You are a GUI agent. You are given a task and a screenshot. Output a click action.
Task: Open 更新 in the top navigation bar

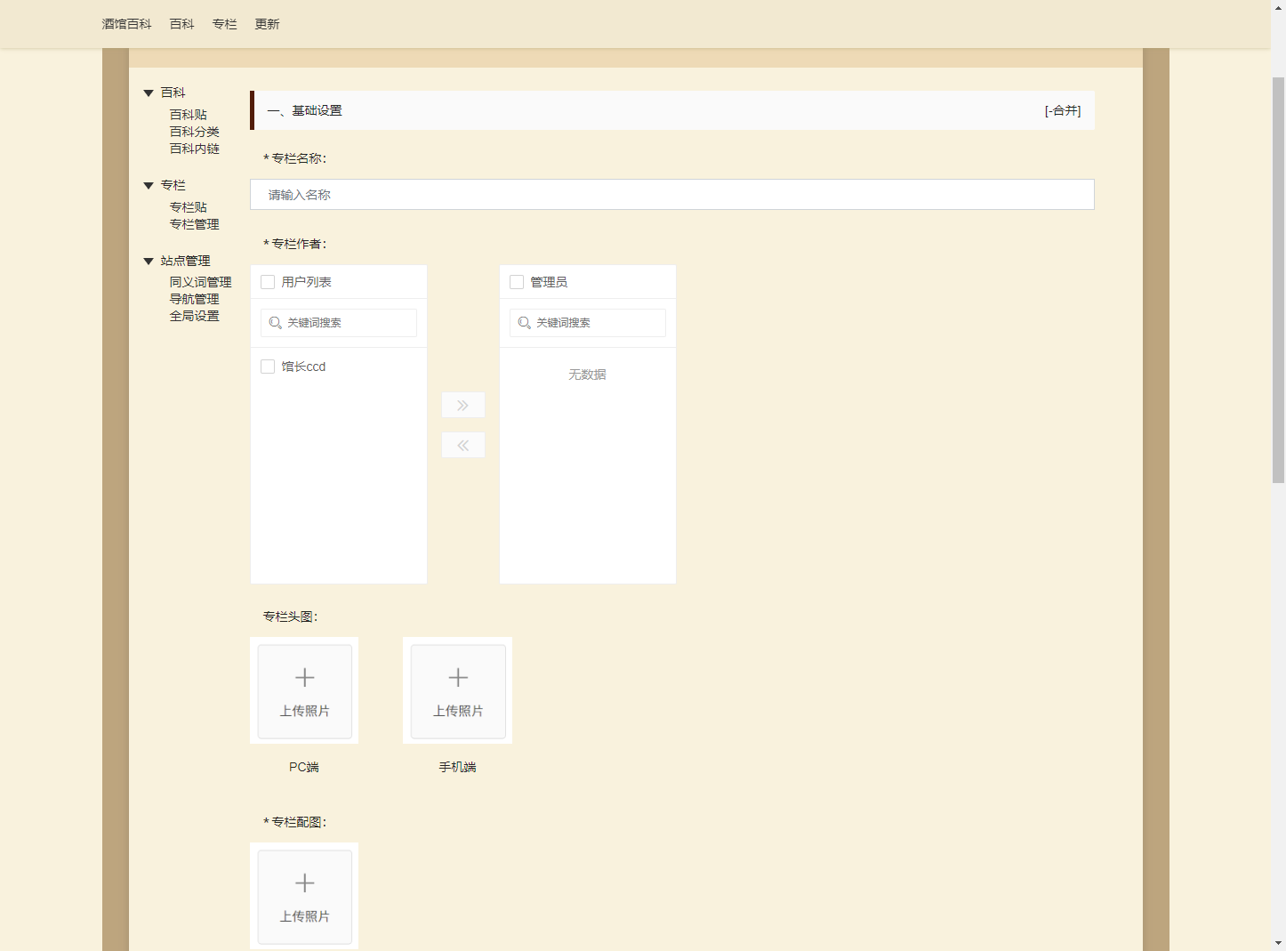267,24
